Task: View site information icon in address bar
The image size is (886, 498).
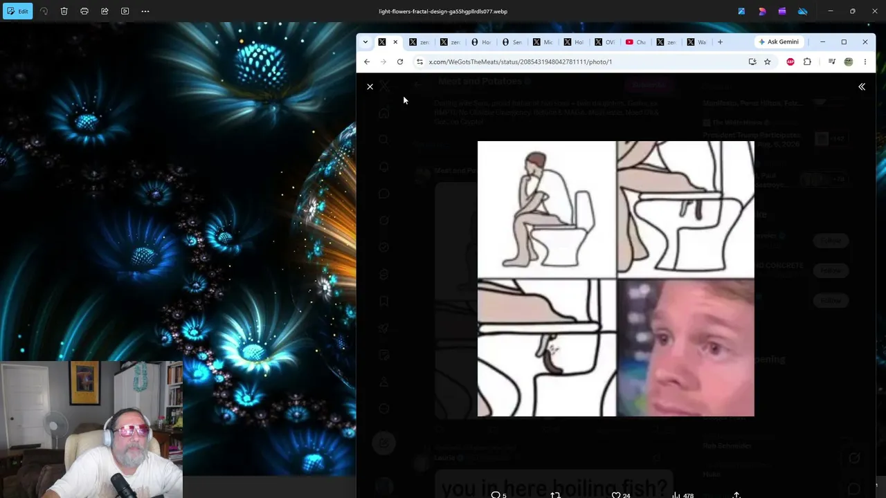Action: point(419,62)
